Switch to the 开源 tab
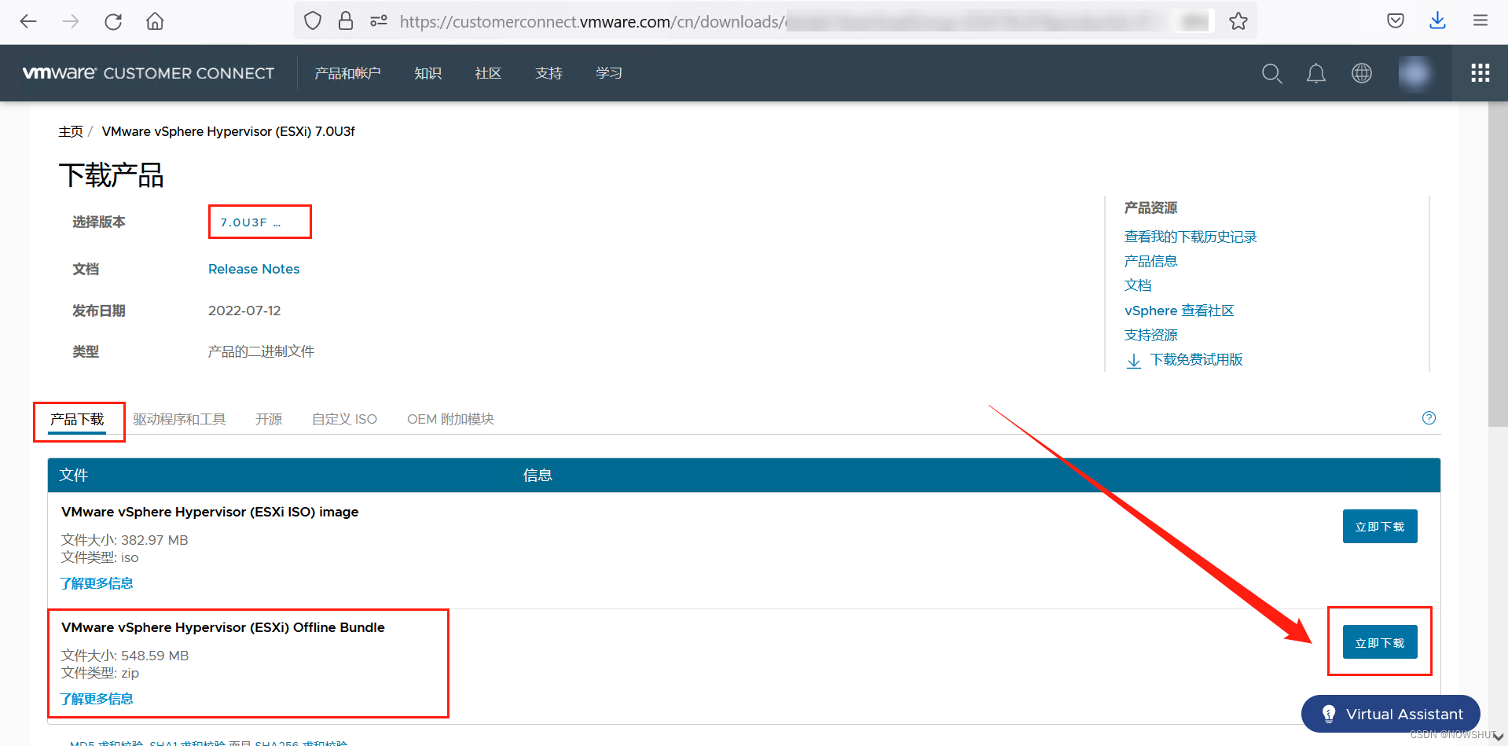This screenshot has height=746, width=1508. 269,420
